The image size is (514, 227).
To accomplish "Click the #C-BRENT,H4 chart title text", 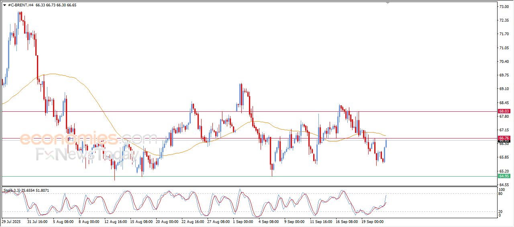I will [20, 5].
